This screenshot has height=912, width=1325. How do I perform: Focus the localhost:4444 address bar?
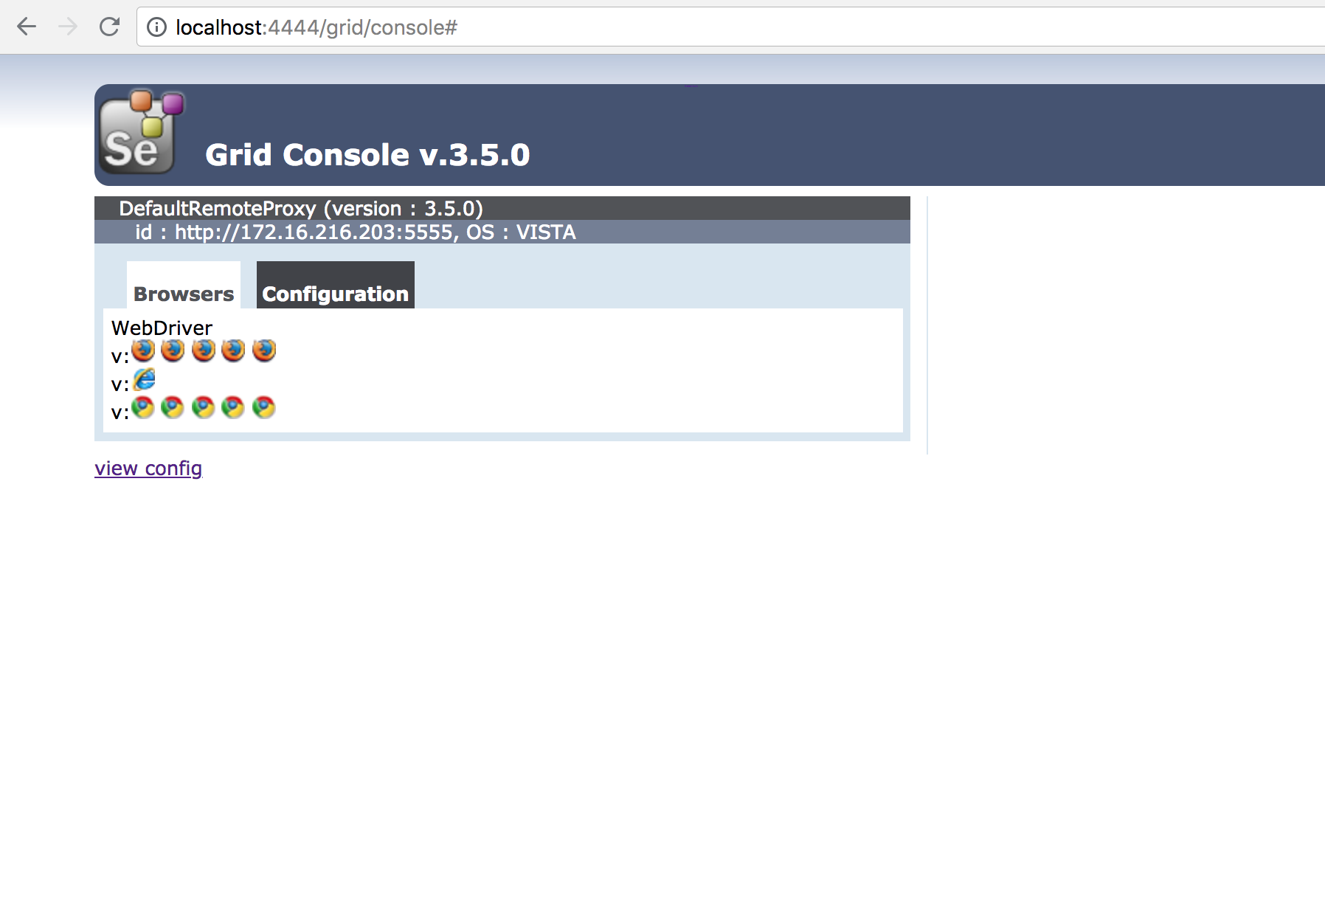730,27
